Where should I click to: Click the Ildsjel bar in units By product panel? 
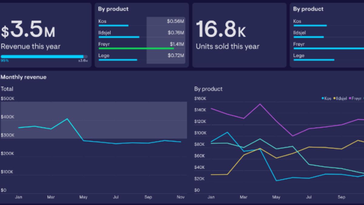[308, 36]
